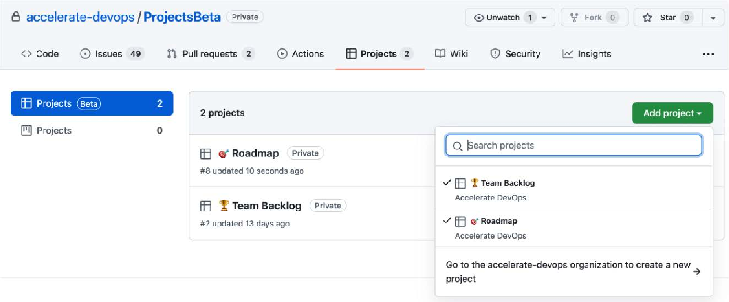Focus the Search projects input field
729x302 pixels.
[x=574, y=146]
